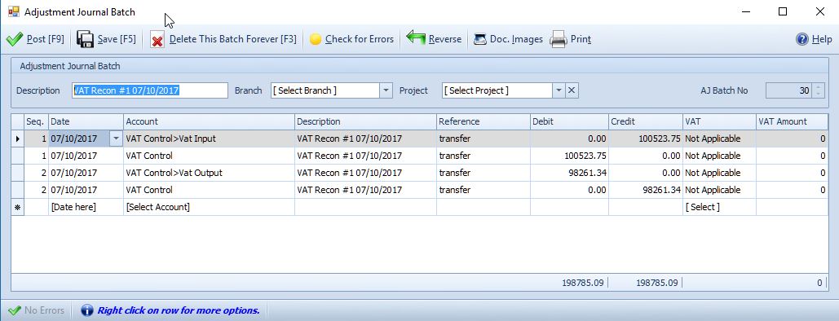Click the Description input field
This screenshot has height=321, width=839.
[x=150, y=90]
